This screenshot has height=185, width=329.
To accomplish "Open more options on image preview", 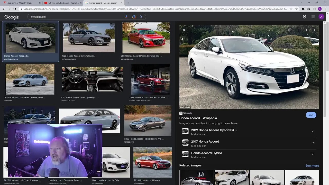I will (x=298, y=30).
